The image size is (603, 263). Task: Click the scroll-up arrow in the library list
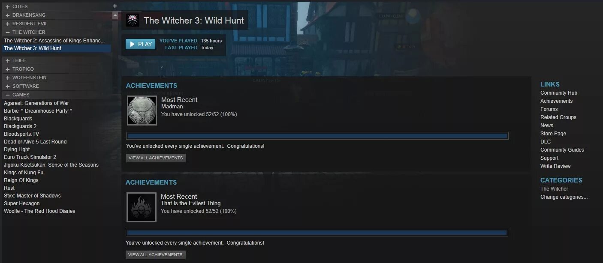tap(115, 15)
